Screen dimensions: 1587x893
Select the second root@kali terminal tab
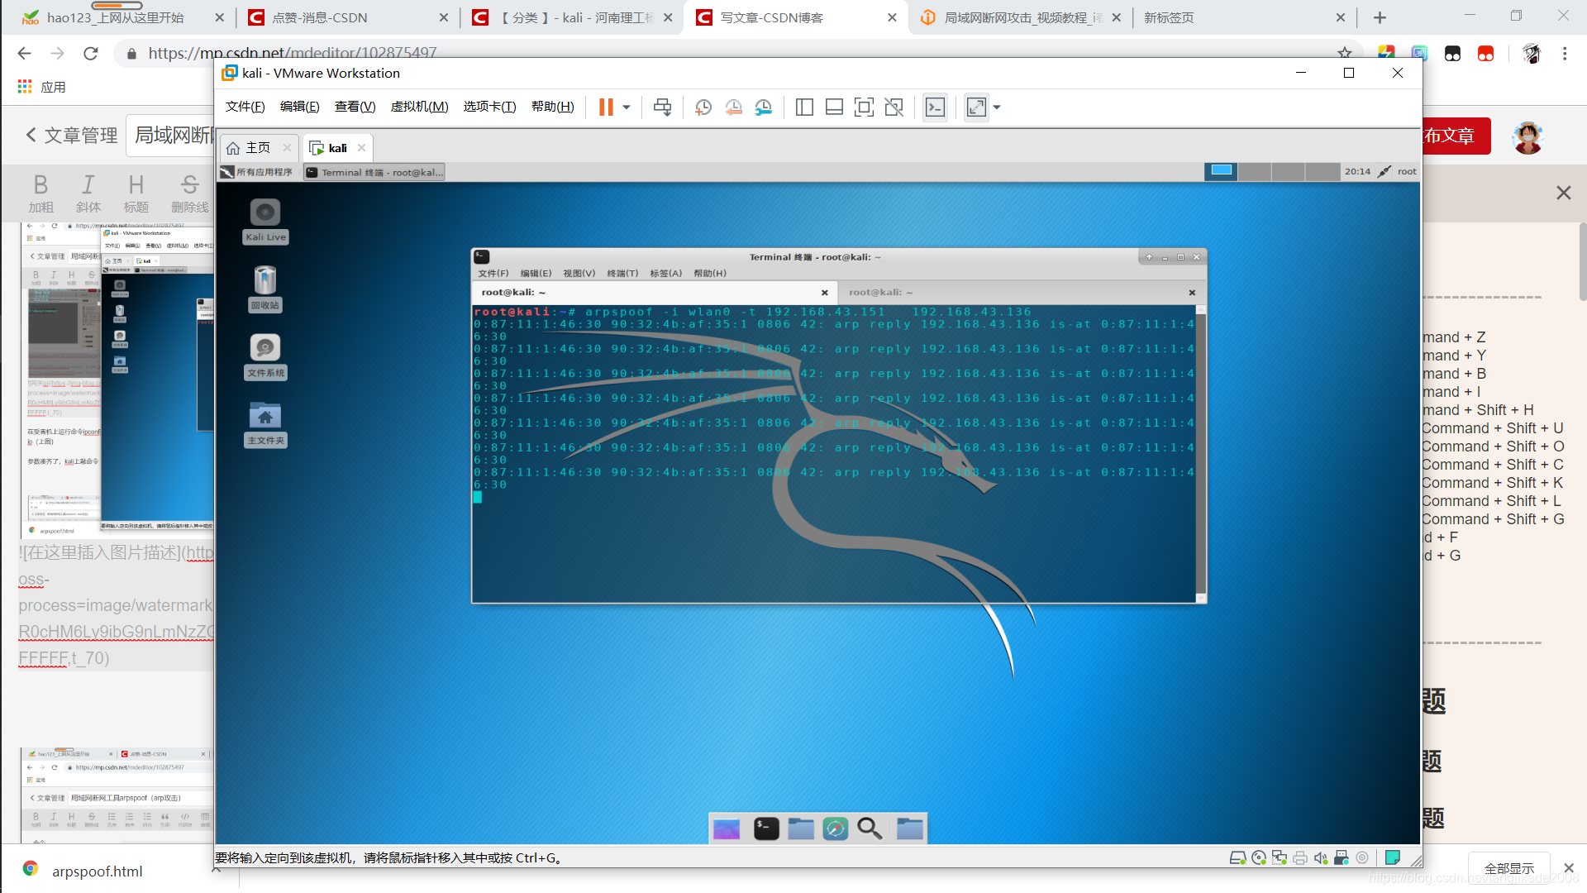coord(881,292)
